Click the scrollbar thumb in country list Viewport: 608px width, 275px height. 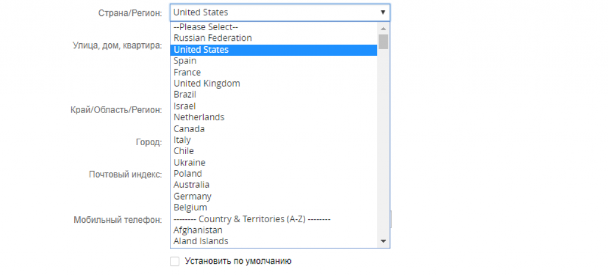tap(383, 41)
